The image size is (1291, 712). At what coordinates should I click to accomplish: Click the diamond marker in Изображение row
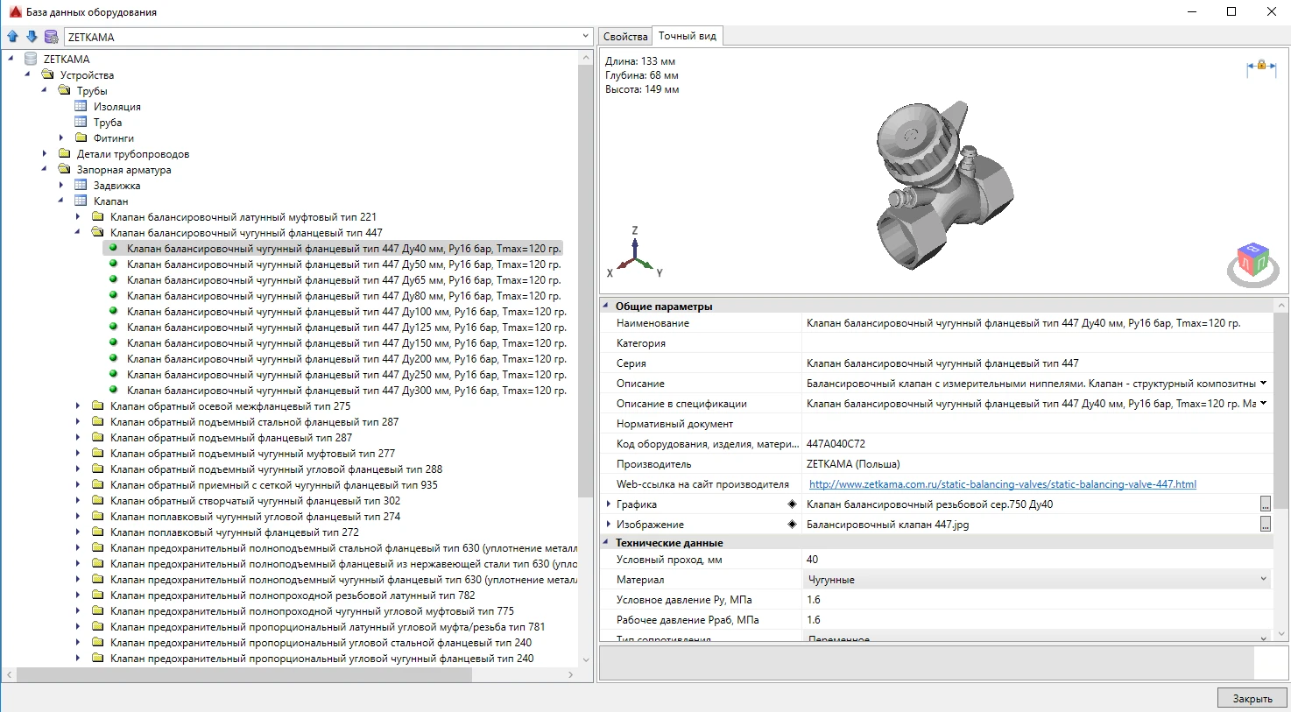[792, 525]
